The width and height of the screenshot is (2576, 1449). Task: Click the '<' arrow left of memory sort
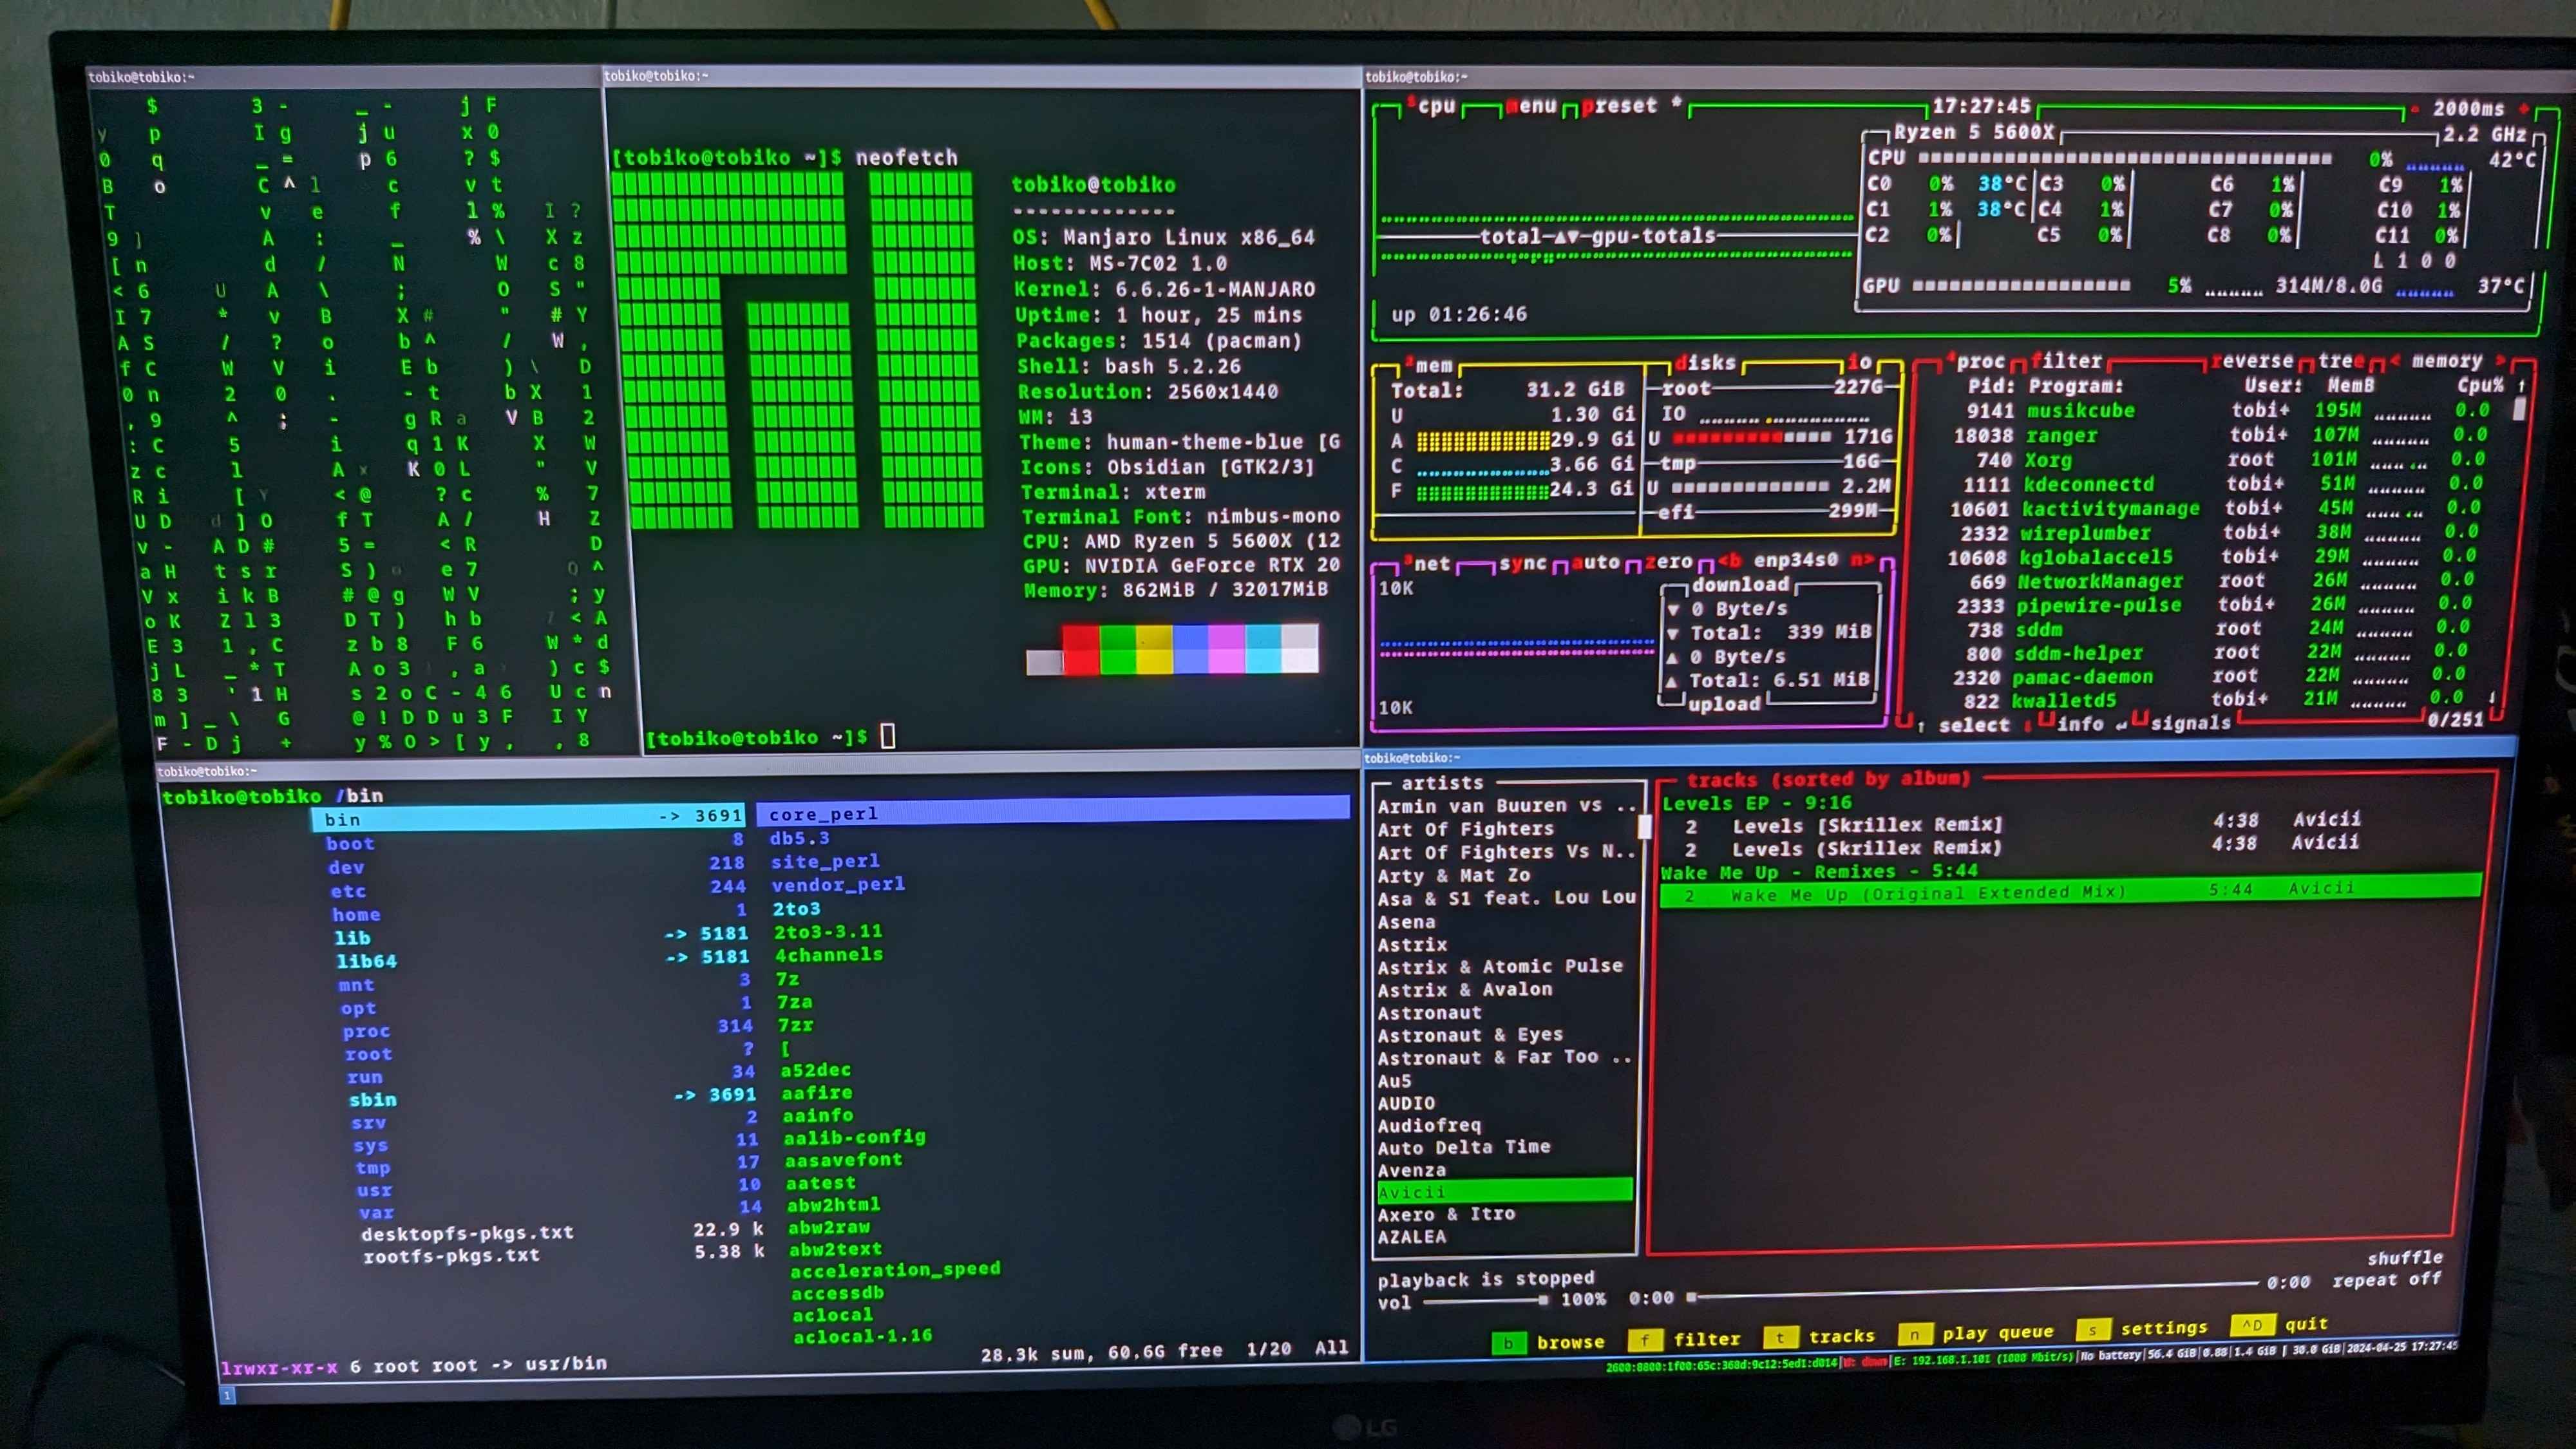(2395, 360)
